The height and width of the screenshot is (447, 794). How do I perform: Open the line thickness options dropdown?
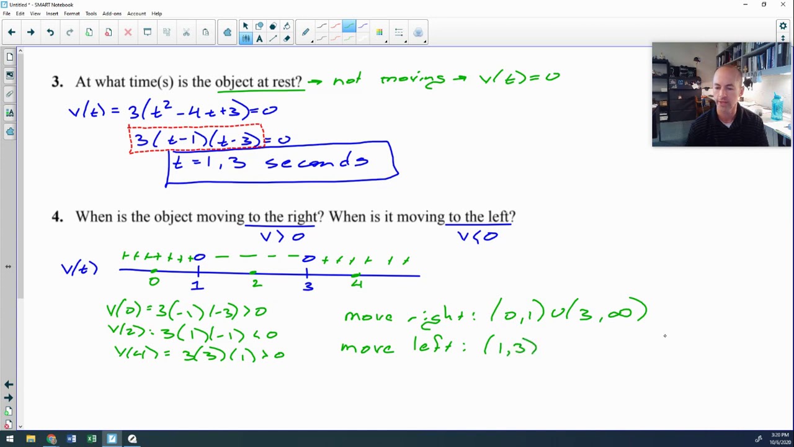(x=399, y=32)
